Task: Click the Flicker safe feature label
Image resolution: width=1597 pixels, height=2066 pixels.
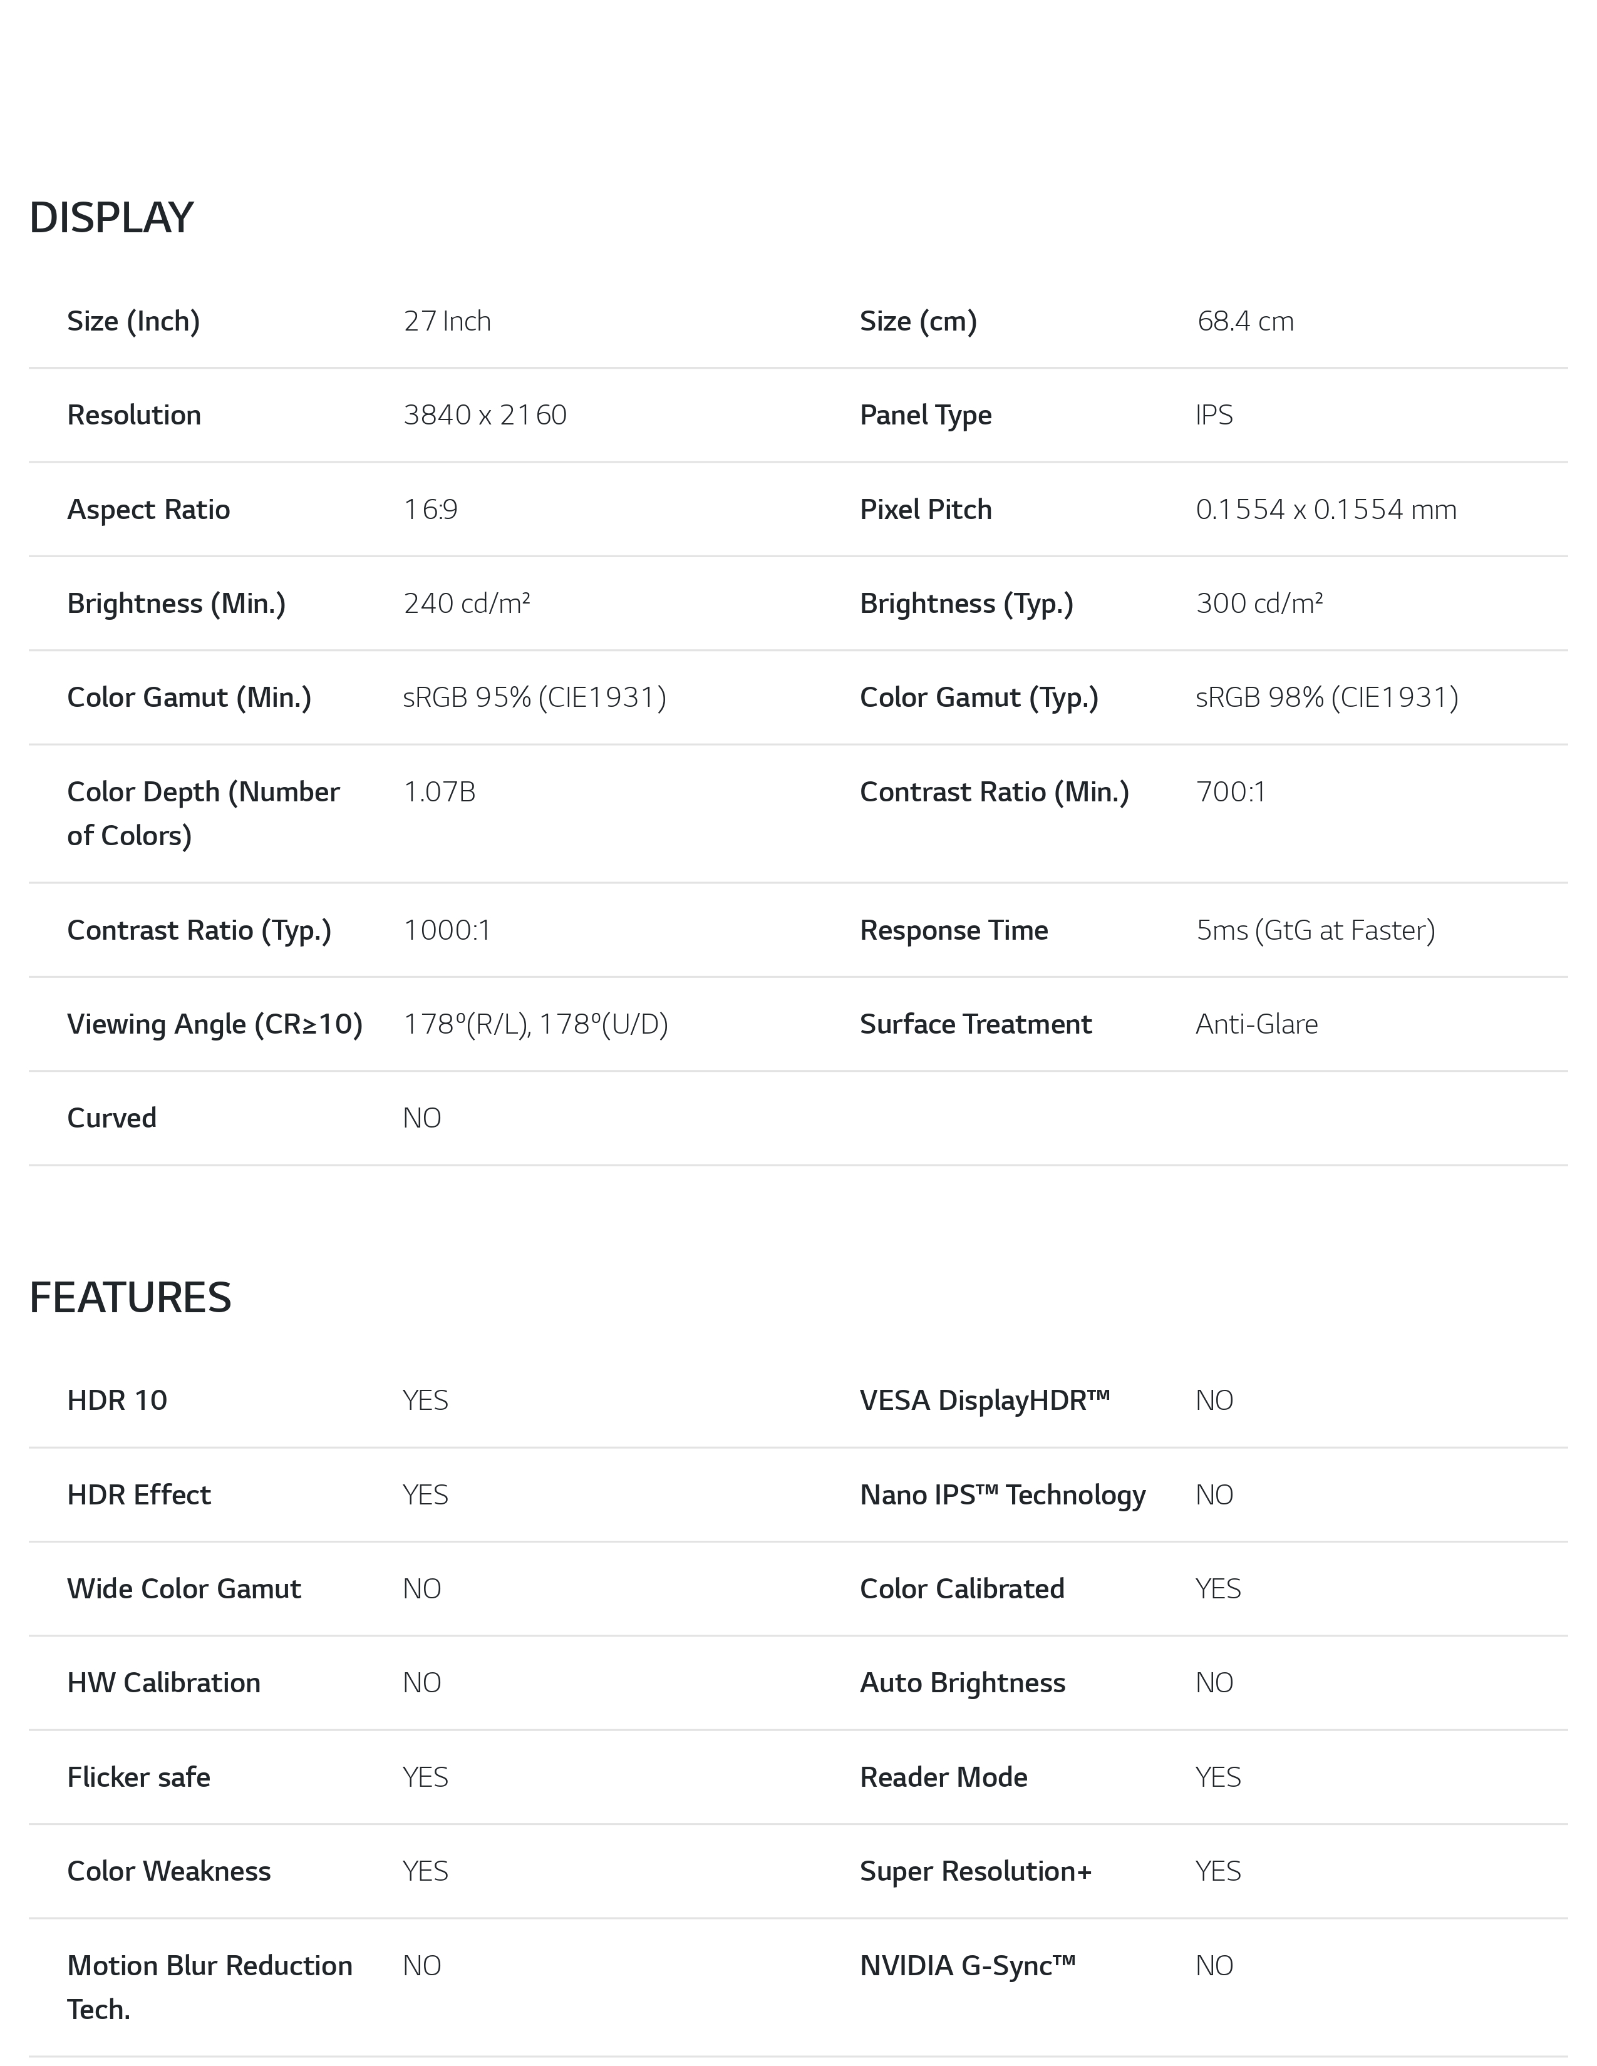Action: pos(139,1777)
